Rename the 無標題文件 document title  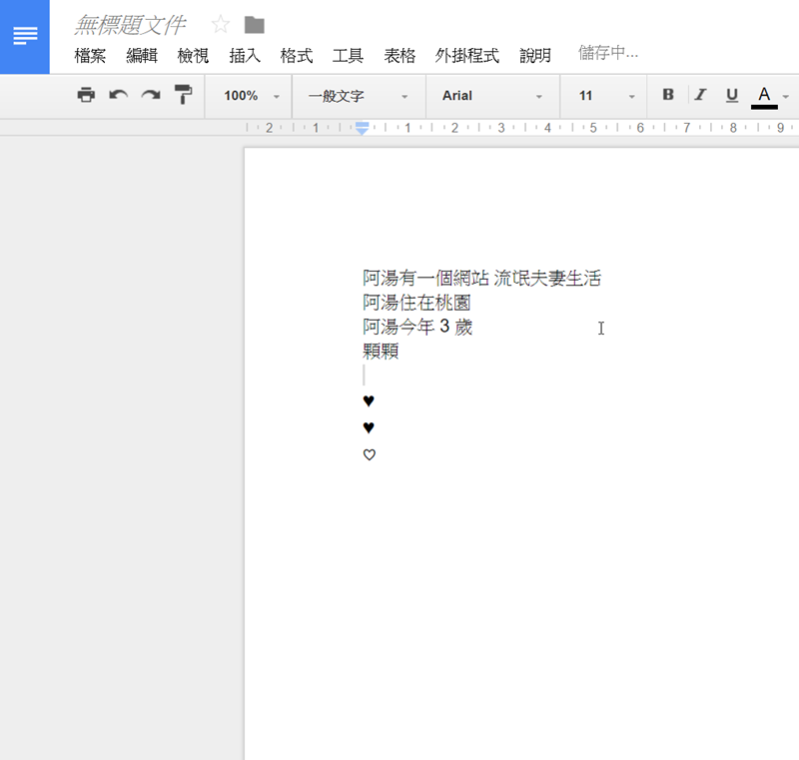click(x=130, y=25)
